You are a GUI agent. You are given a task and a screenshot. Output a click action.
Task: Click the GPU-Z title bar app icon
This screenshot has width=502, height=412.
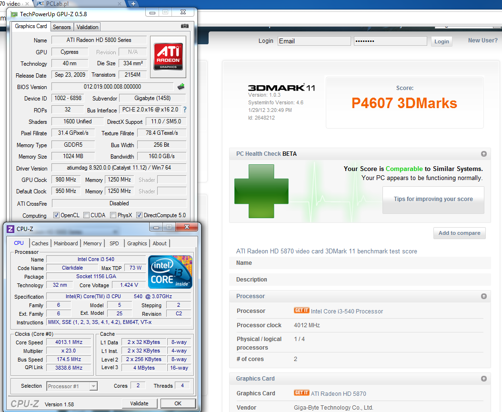(x=14, y=14)
